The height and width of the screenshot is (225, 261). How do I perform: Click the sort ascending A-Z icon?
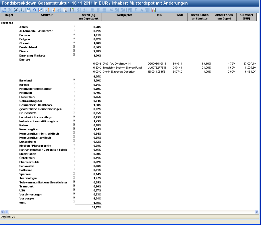[80, 10]
